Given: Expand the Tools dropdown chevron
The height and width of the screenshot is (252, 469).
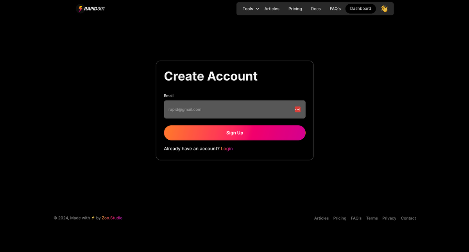Looking at the screenshot, I should [x=258, y=9].
